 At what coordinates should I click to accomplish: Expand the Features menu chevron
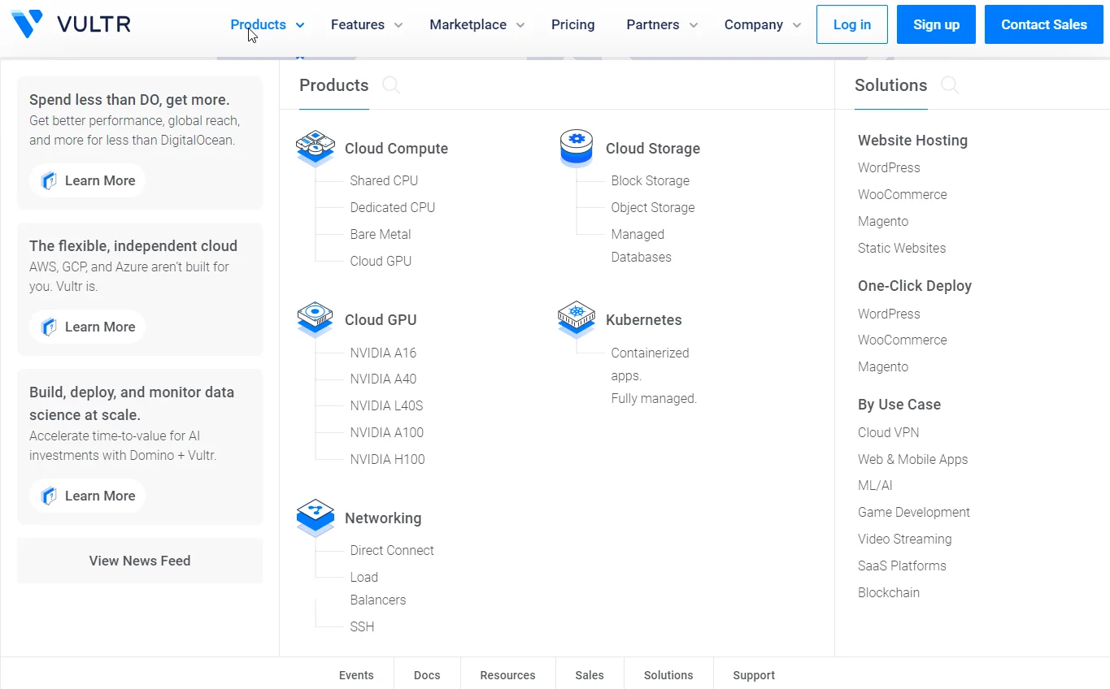coord(398,25)
